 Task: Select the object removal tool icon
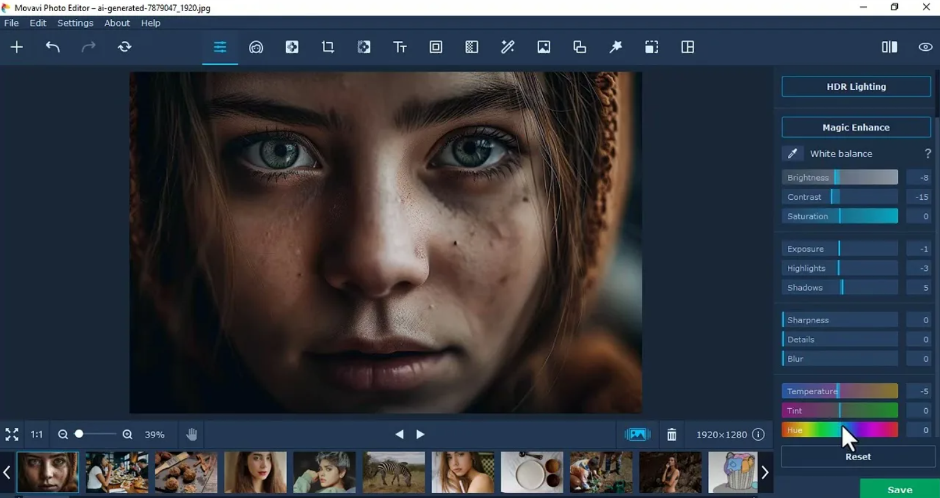[x=292, y=47]
